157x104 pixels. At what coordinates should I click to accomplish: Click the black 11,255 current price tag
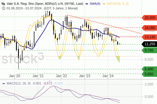[x=149, y=44]
